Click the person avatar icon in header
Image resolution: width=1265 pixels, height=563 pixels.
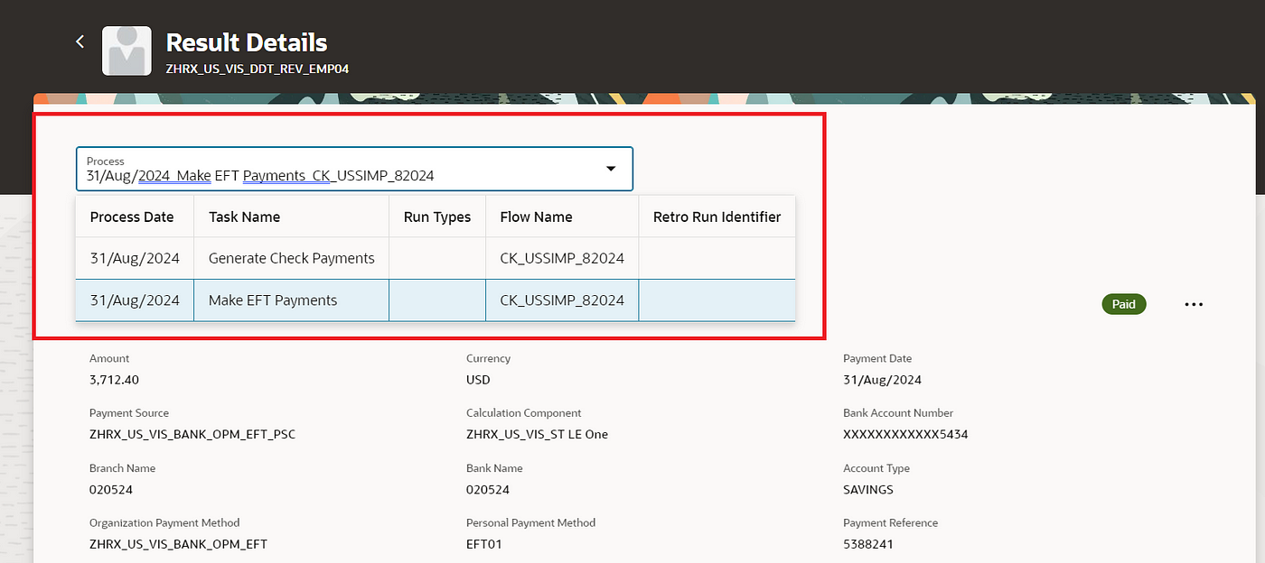point(127,51)
